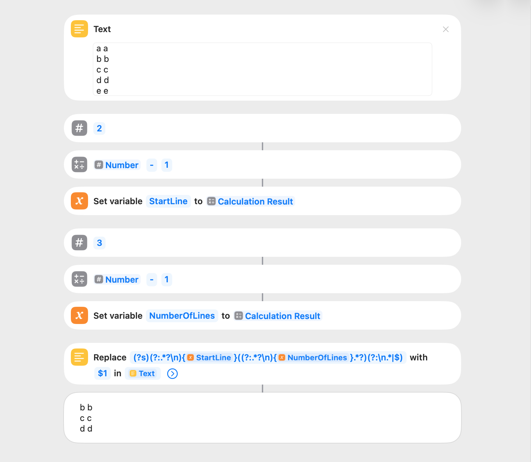
Task: Edit the number value 3
Action: (99, 243)
